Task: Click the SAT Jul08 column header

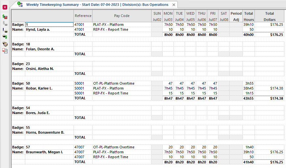Action: tap(224, 16)
